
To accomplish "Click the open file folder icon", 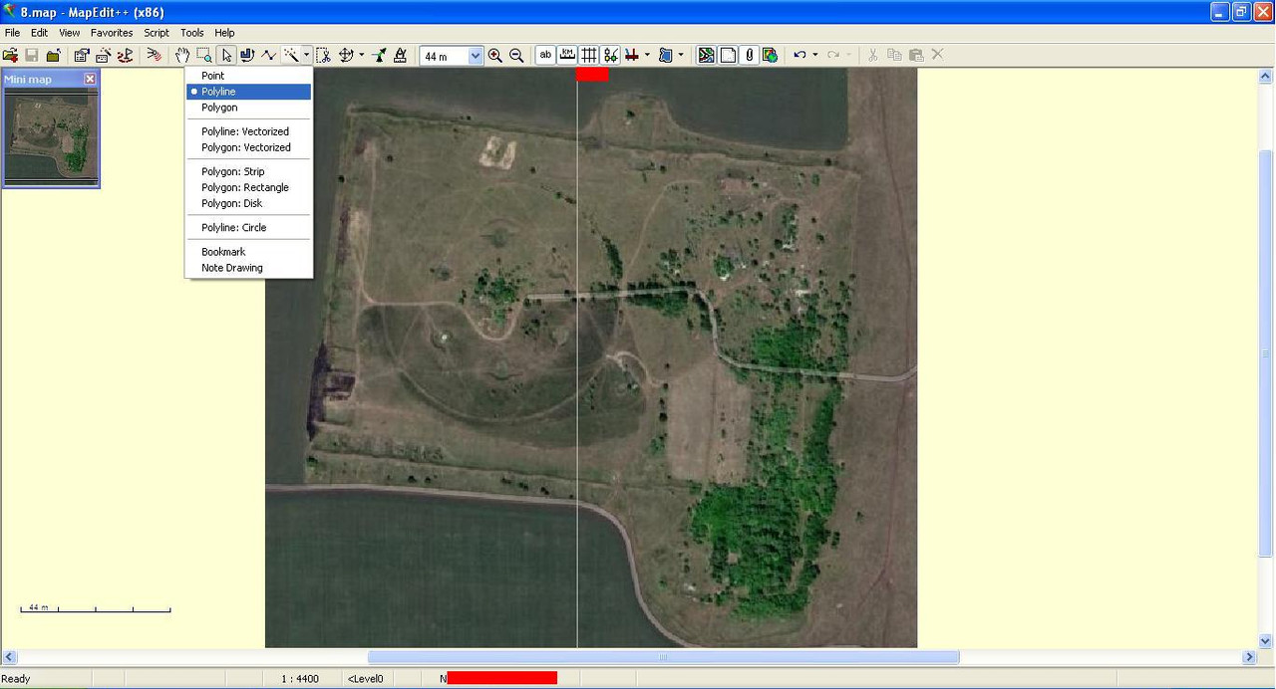I will (10, 56).
